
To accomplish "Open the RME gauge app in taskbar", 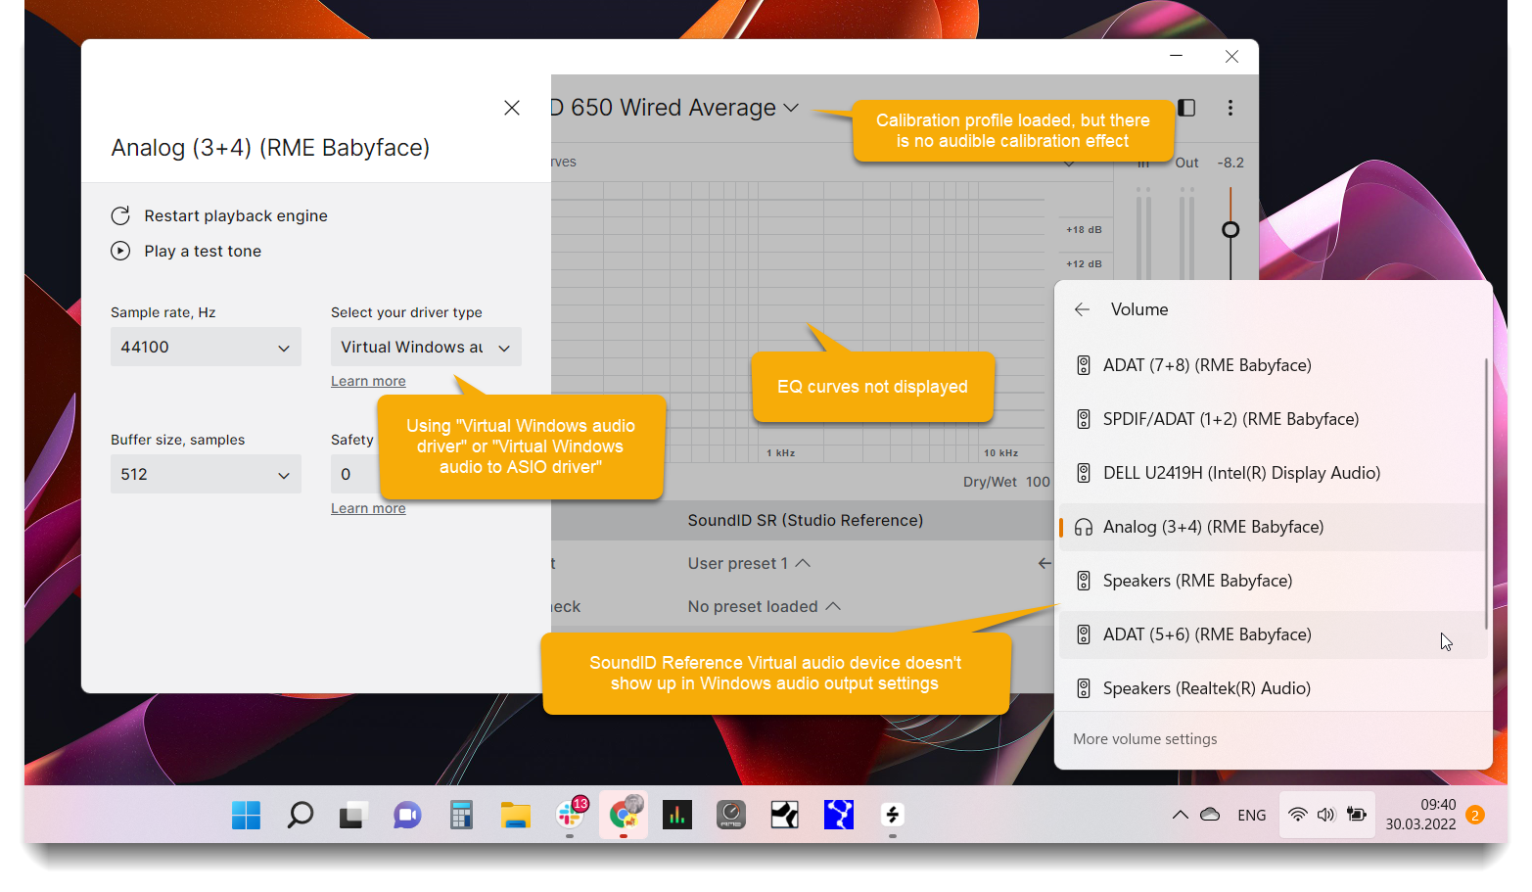I will pyautogui.click(x=731, y=815).
